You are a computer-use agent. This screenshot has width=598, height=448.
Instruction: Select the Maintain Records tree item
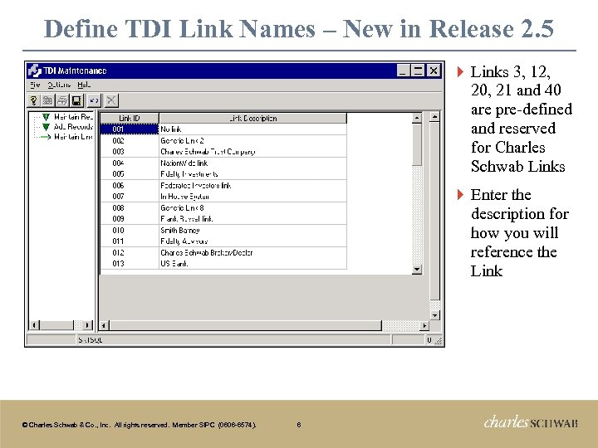[x=73, y=117]
